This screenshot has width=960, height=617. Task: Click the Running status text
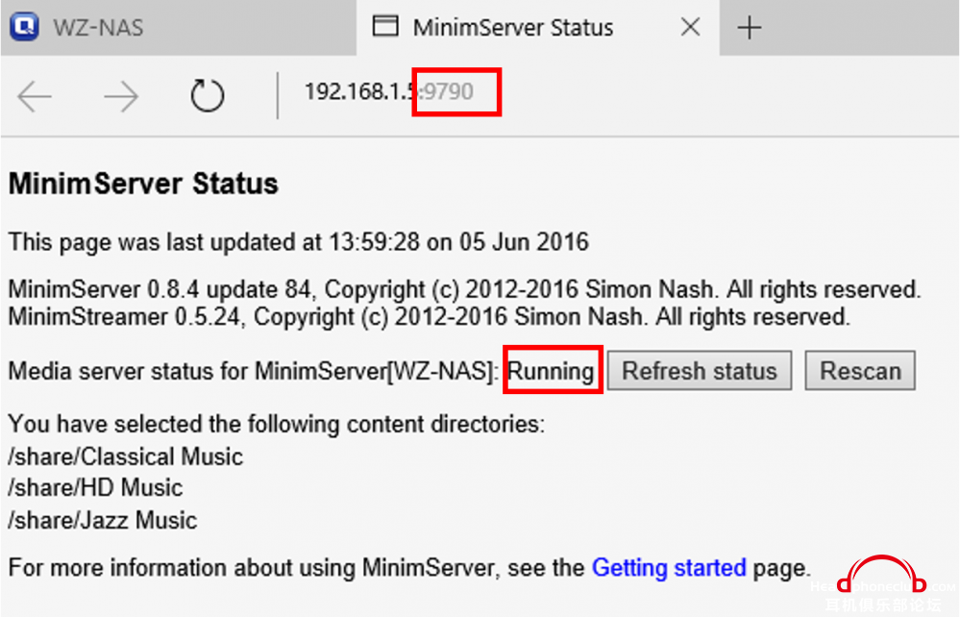tap(551, 371)
